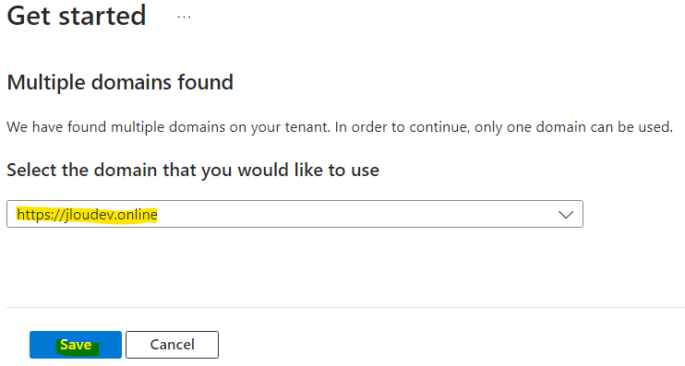Image resolution: width=685 pixels, height=366 pixels.
Task: Dismiss the domain selection with Cancel
Action: (x=172, y=345)
